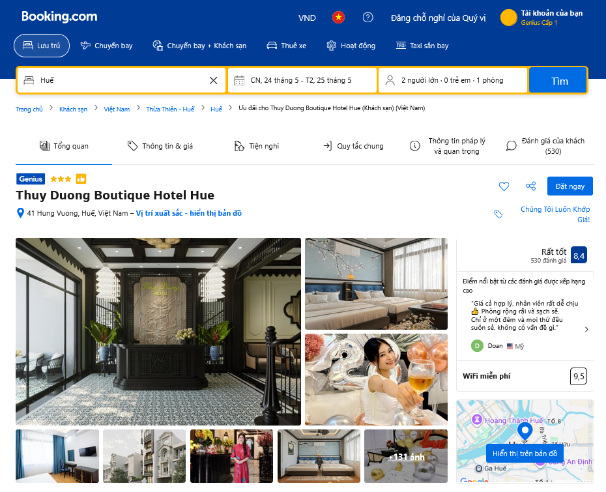606x492 pixels.
Task: Open the Đánh giá của khách tab
Action: click(x=545, y=146)
